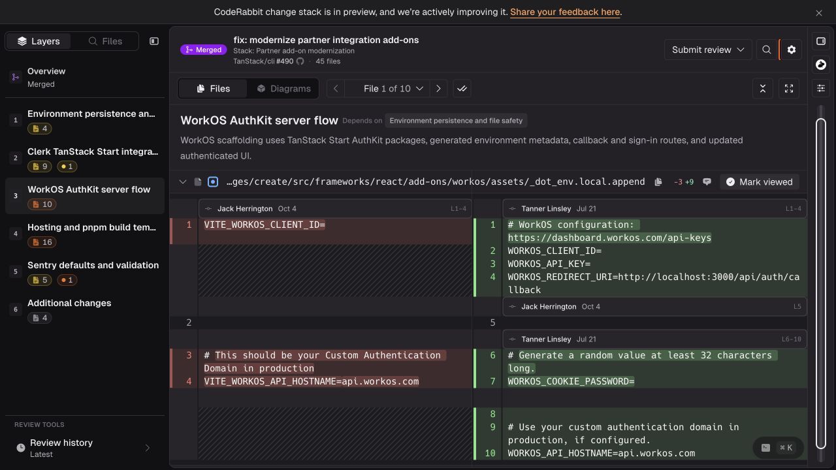The width and height of the screenshot is (836, 470).
Task: Click added line WORKOS_API_KEY=
Action: point(549,264)
